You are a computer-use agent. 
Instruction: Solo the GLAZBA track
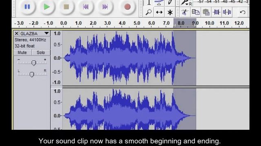coord(41,52)
